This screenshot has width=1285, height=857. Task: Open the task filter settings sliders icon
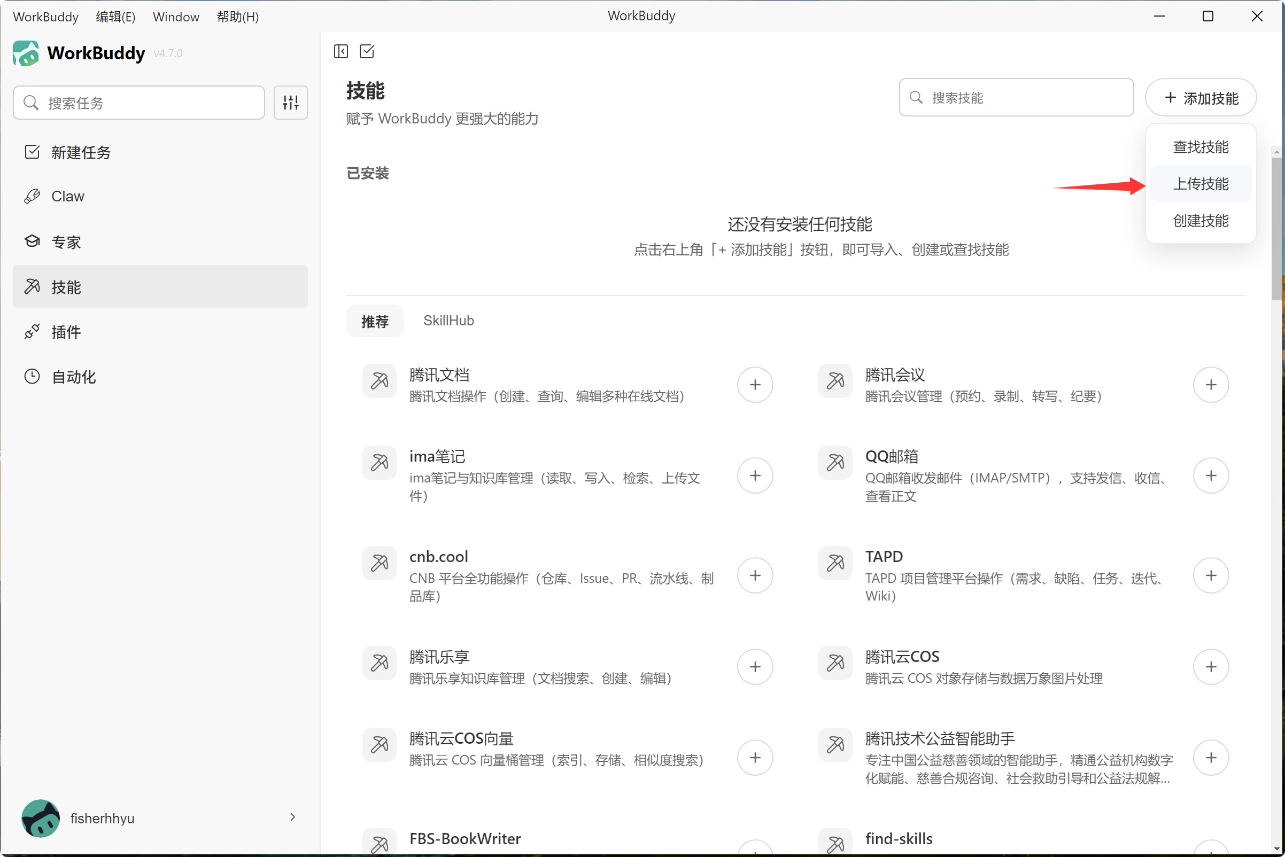tap(290, 102)
